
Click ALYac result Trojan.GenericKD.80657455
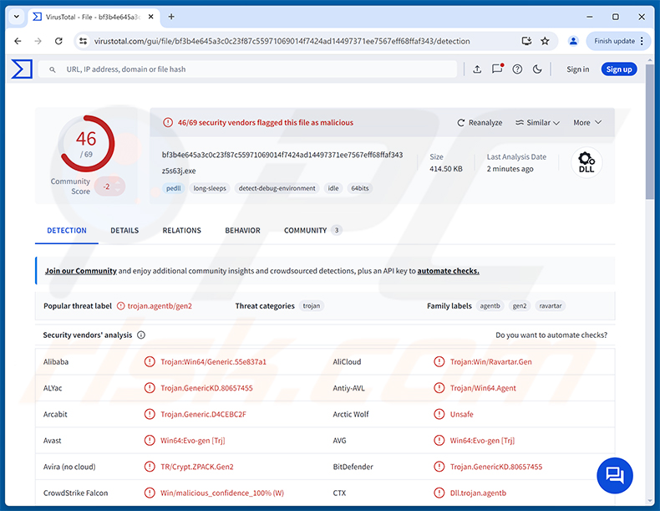coord(206,388)
